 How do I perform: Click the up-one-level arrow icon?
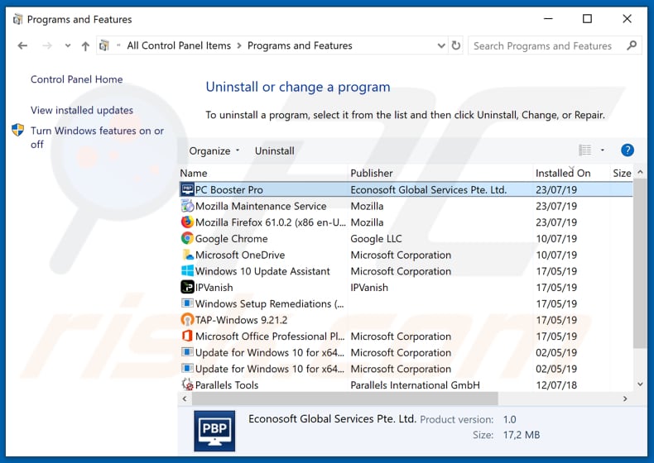coord(84,46)
